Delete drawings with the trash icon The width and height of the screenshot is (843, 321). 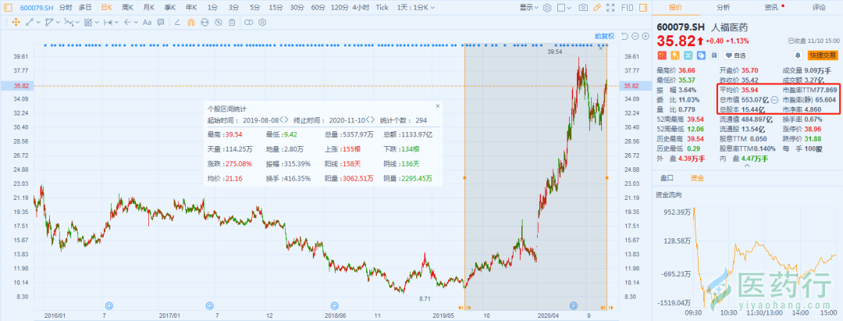(232, 22)
